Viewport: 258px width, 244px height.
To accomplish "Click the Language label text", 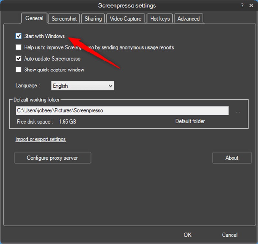I will tap(28, 86).
